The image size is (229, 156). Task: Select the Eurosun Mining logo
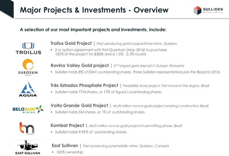(x=28, y=67)
